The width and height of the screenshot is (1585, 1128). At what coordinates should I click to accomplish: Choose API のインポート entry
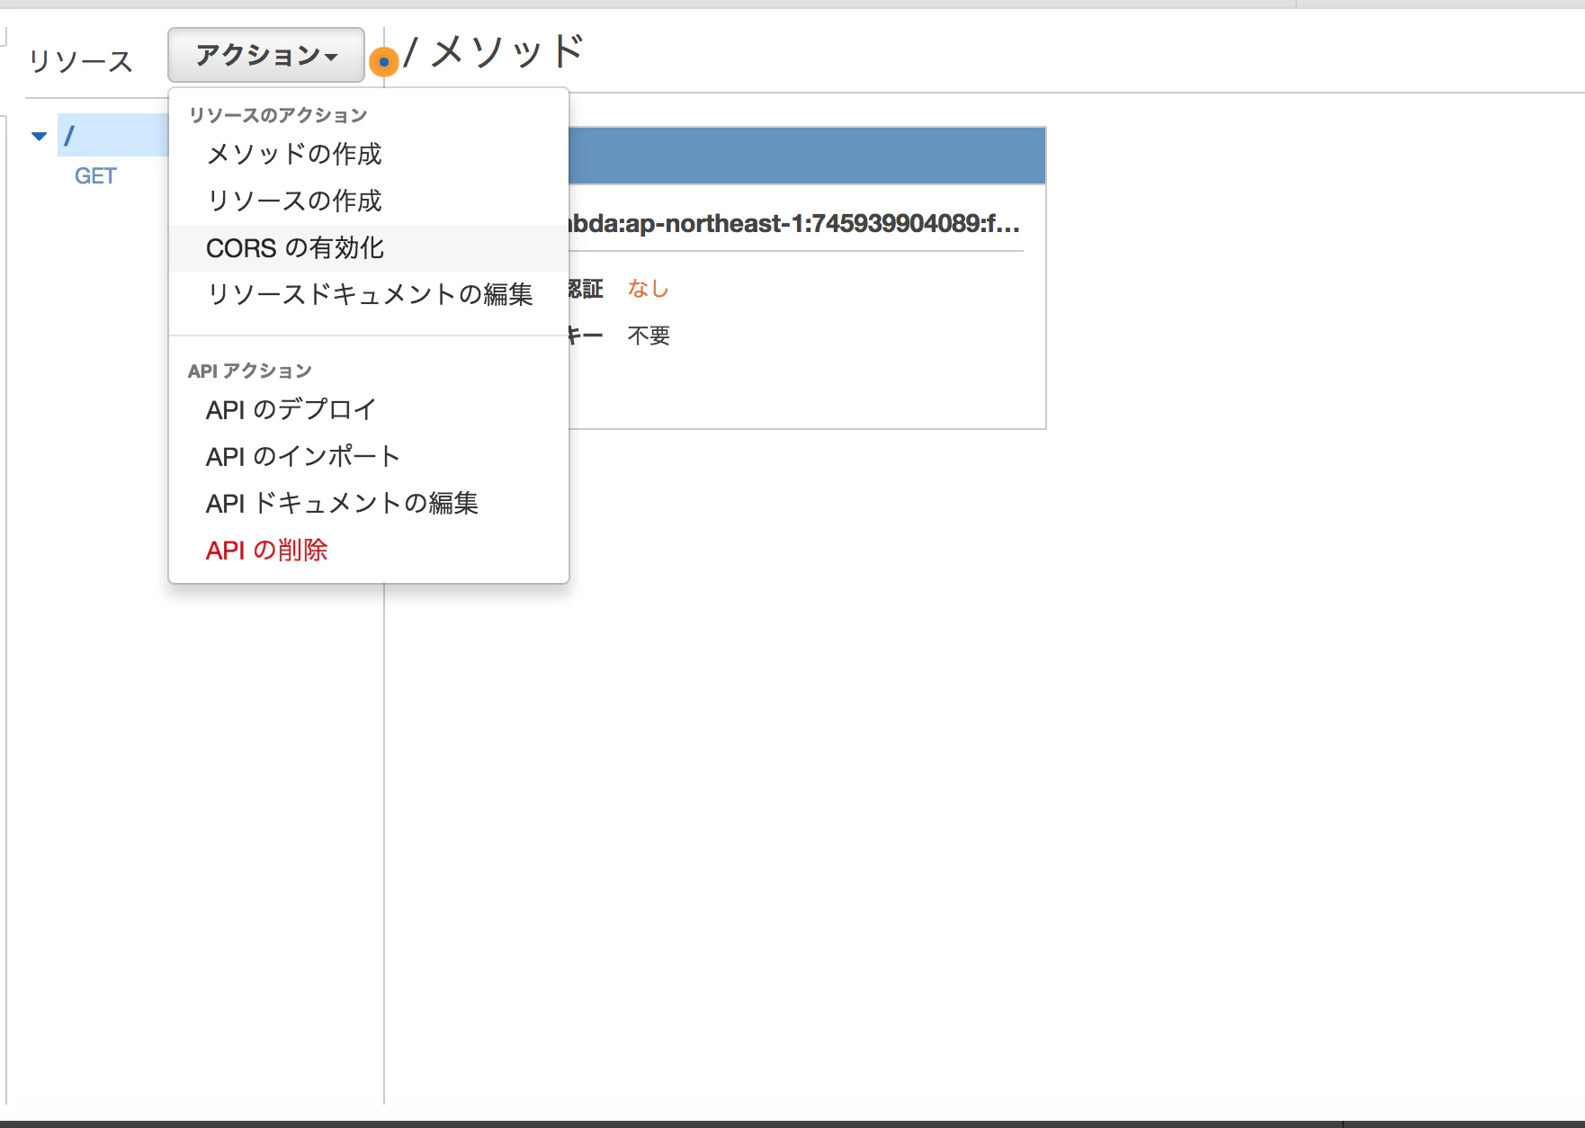(368, 456)
